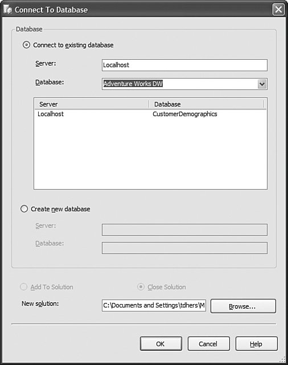This screenshot has height=365, width=288.
Task: Click the dialog resize grip corner
Action: 282,359
